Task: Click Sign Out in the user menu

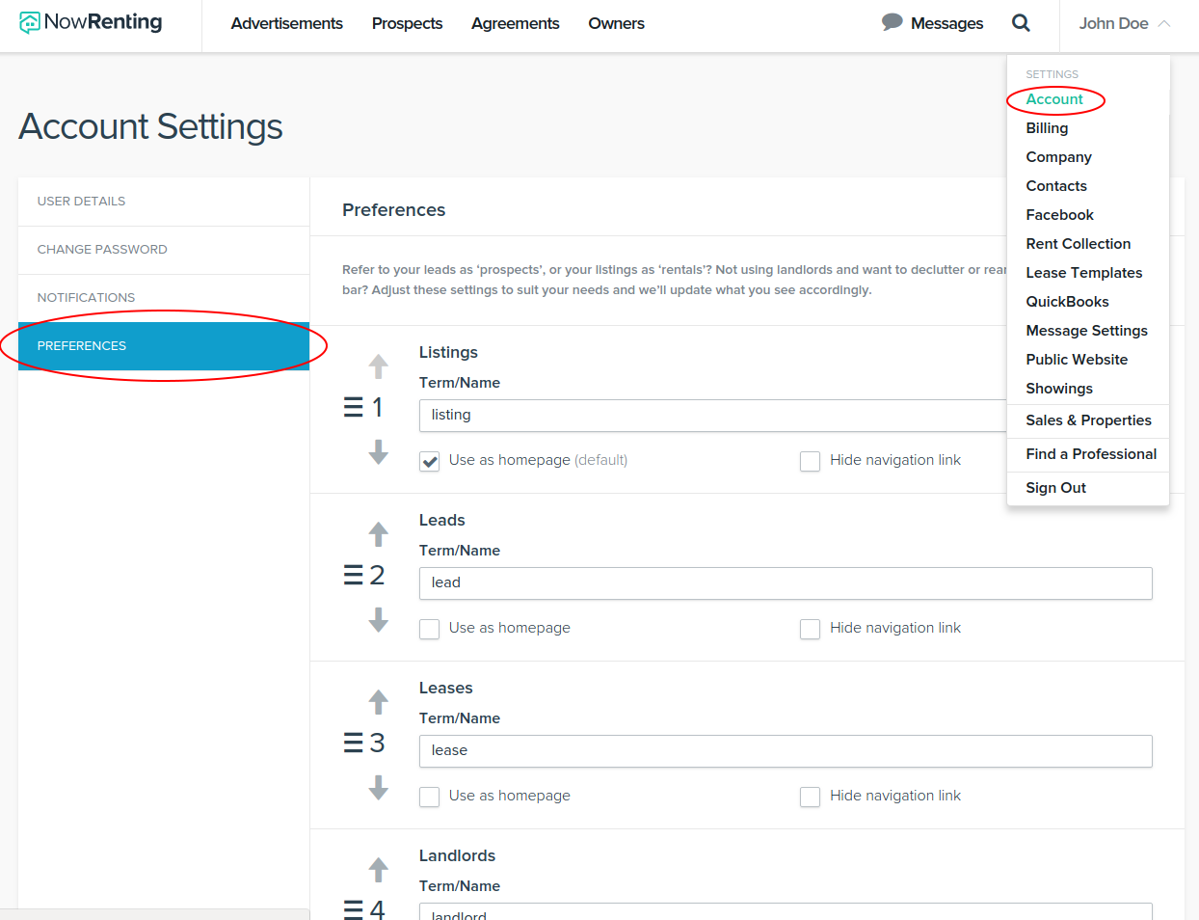Action: 1055,488
